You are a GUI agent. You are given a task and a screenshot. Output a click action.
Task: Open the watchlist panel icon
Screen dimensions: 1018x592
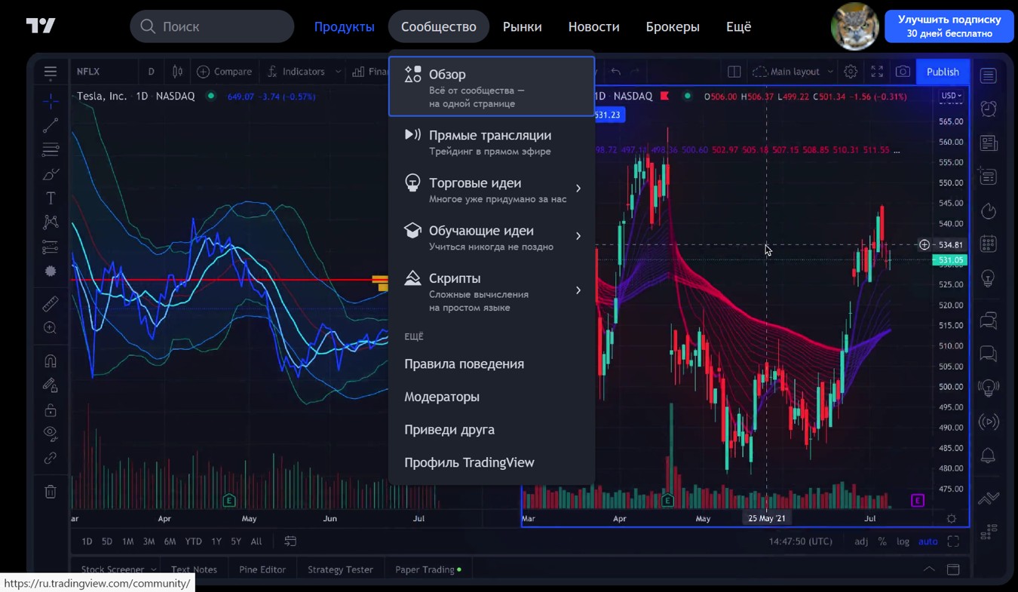[x=989, y=75]
